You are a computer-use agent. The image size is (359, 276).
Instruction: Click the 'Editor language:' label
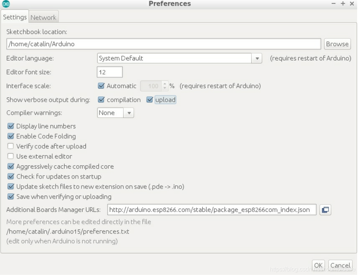tap(30, 59)
